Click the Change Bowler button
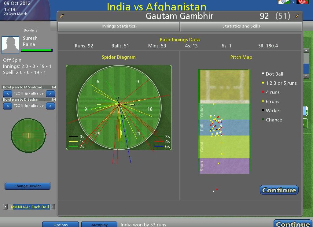The image size is (313, 227). (x=28, y=186)
